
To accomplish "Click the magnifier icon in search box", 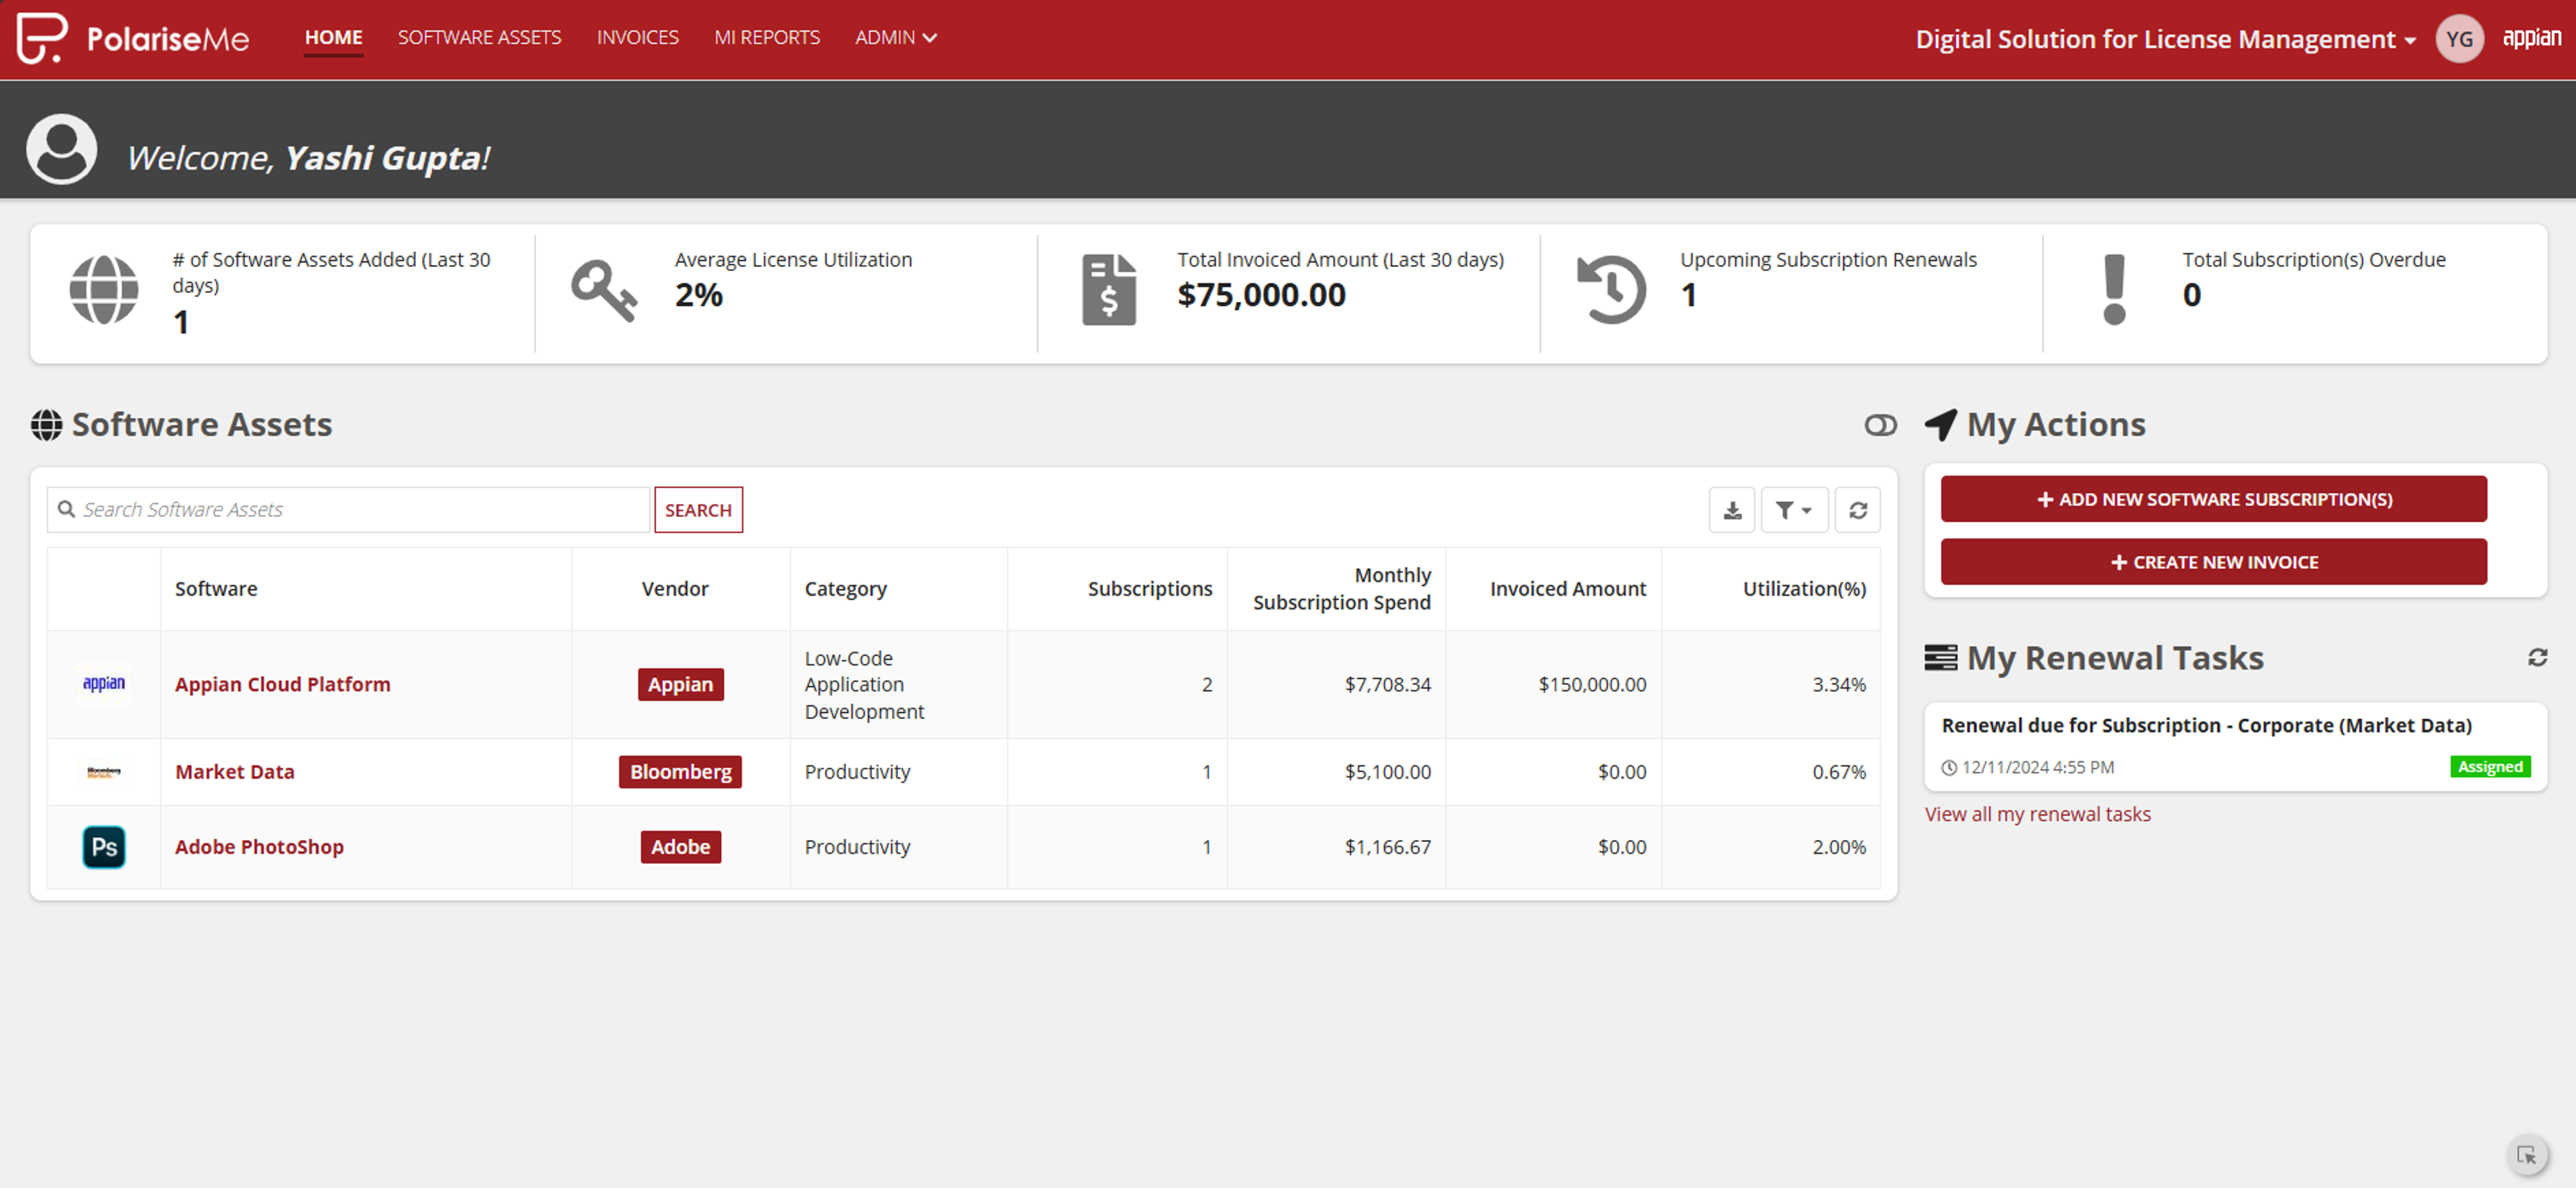I will point(67,510).
